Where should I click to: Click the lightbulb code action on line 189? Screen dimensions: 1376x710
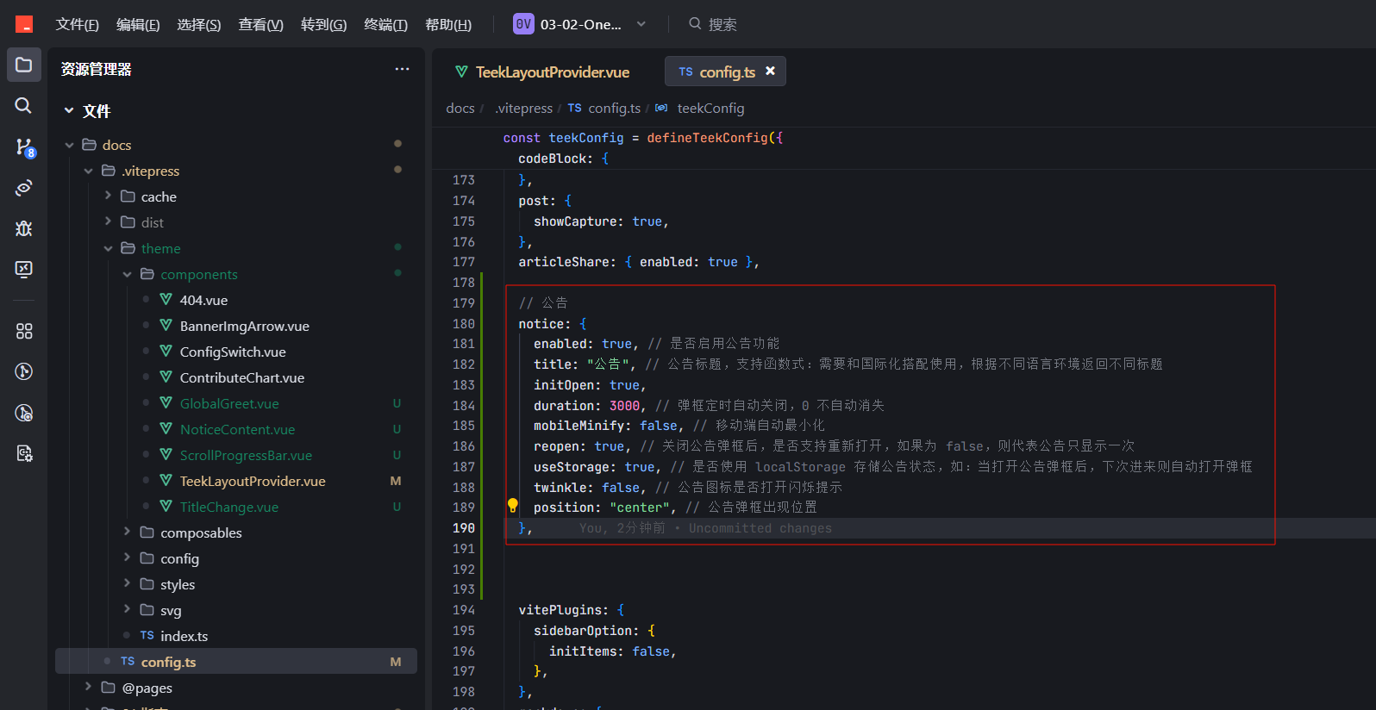click(x=512, y=506)
